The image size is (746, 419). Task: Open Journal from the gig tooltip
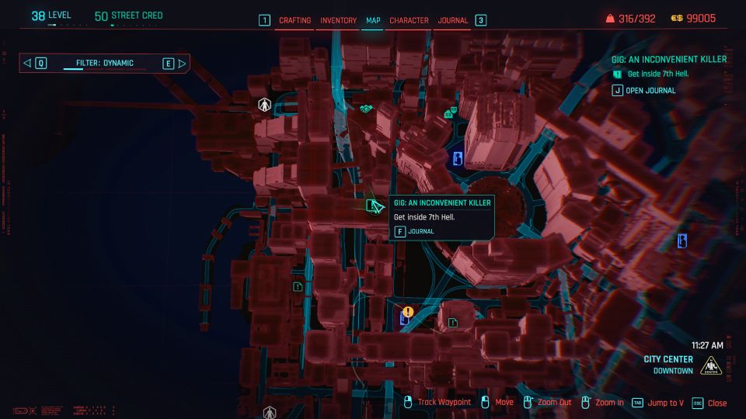[414, 231]
